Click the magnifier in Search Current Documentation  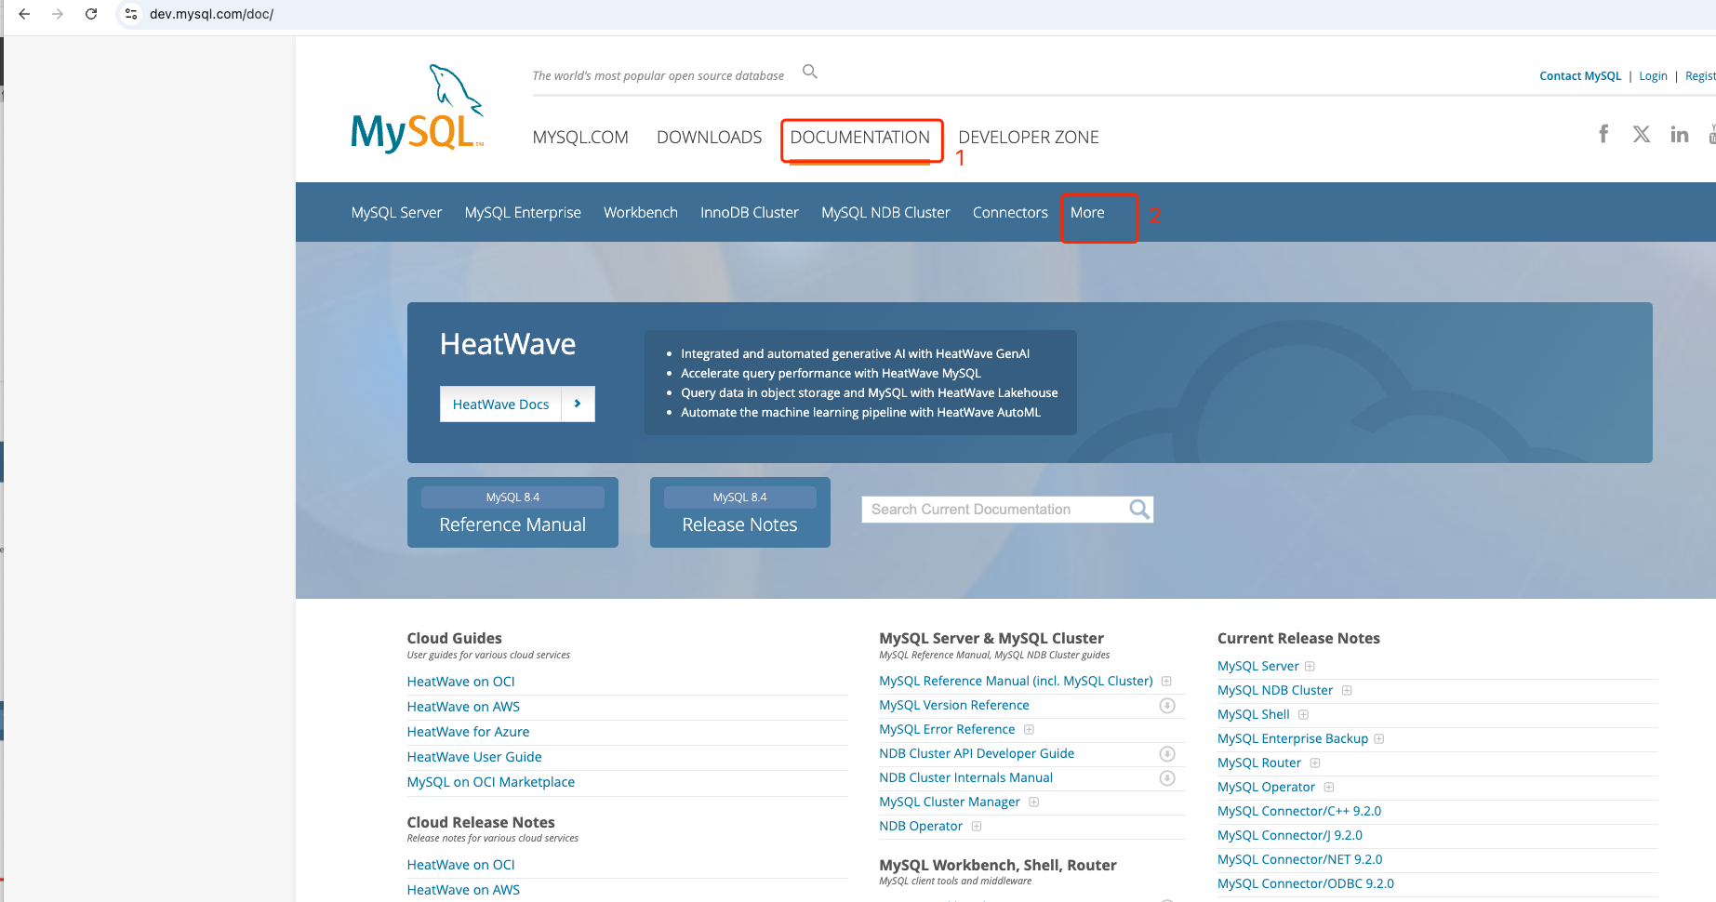pyautogui.click(x=1139, y=509)
